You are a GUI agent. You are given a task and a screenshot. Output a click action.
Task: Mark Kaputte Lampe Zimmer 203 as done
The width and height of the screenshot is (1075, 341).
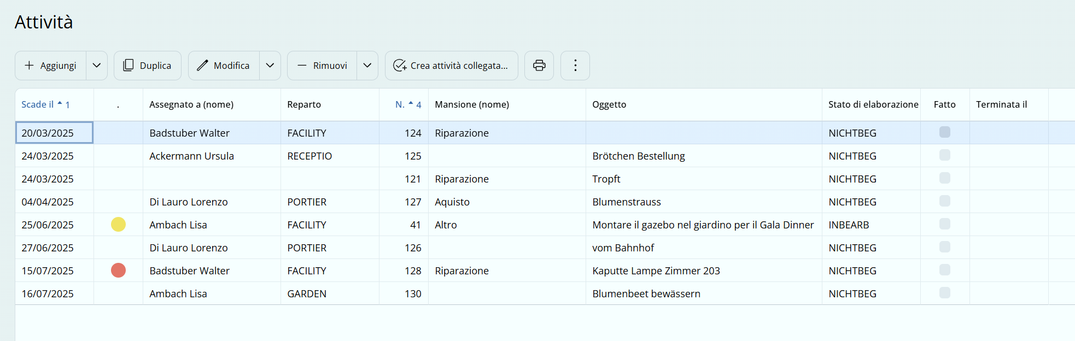tap(944, 270)
